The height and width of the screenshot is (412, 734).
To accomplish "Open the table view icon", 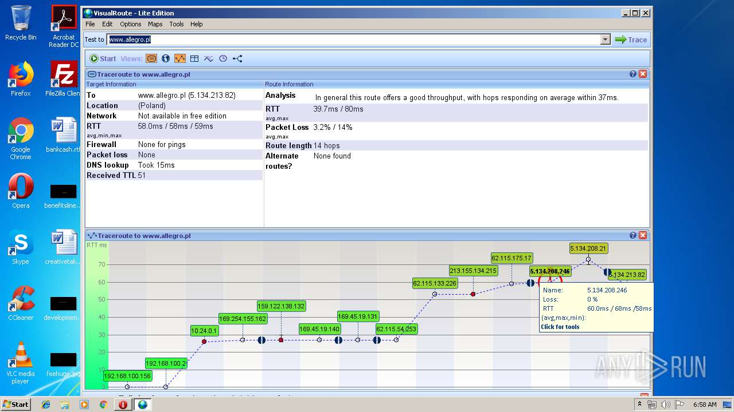I will (194, 58).
